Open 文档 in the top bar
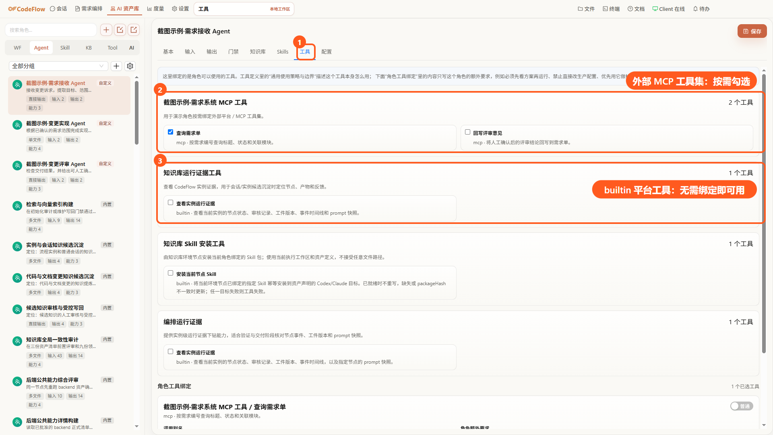This screenshot has height=435, width=773. [x=636, y=9]
